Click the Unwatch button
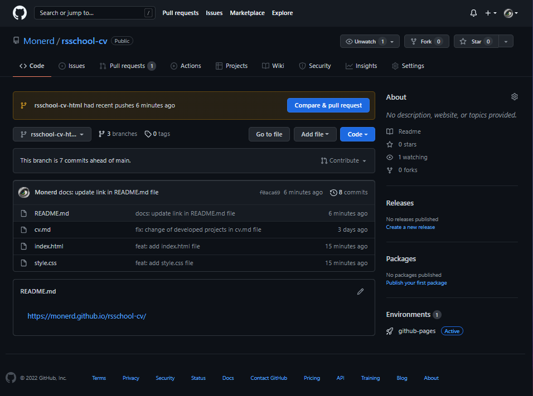533x396 pixels. [x=370, y=41]
